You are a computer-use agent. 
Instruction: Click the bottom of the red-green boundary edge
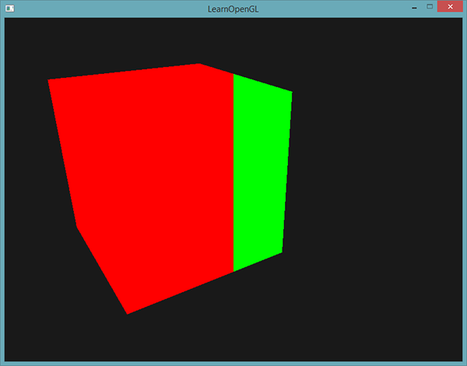click(233, 270)
